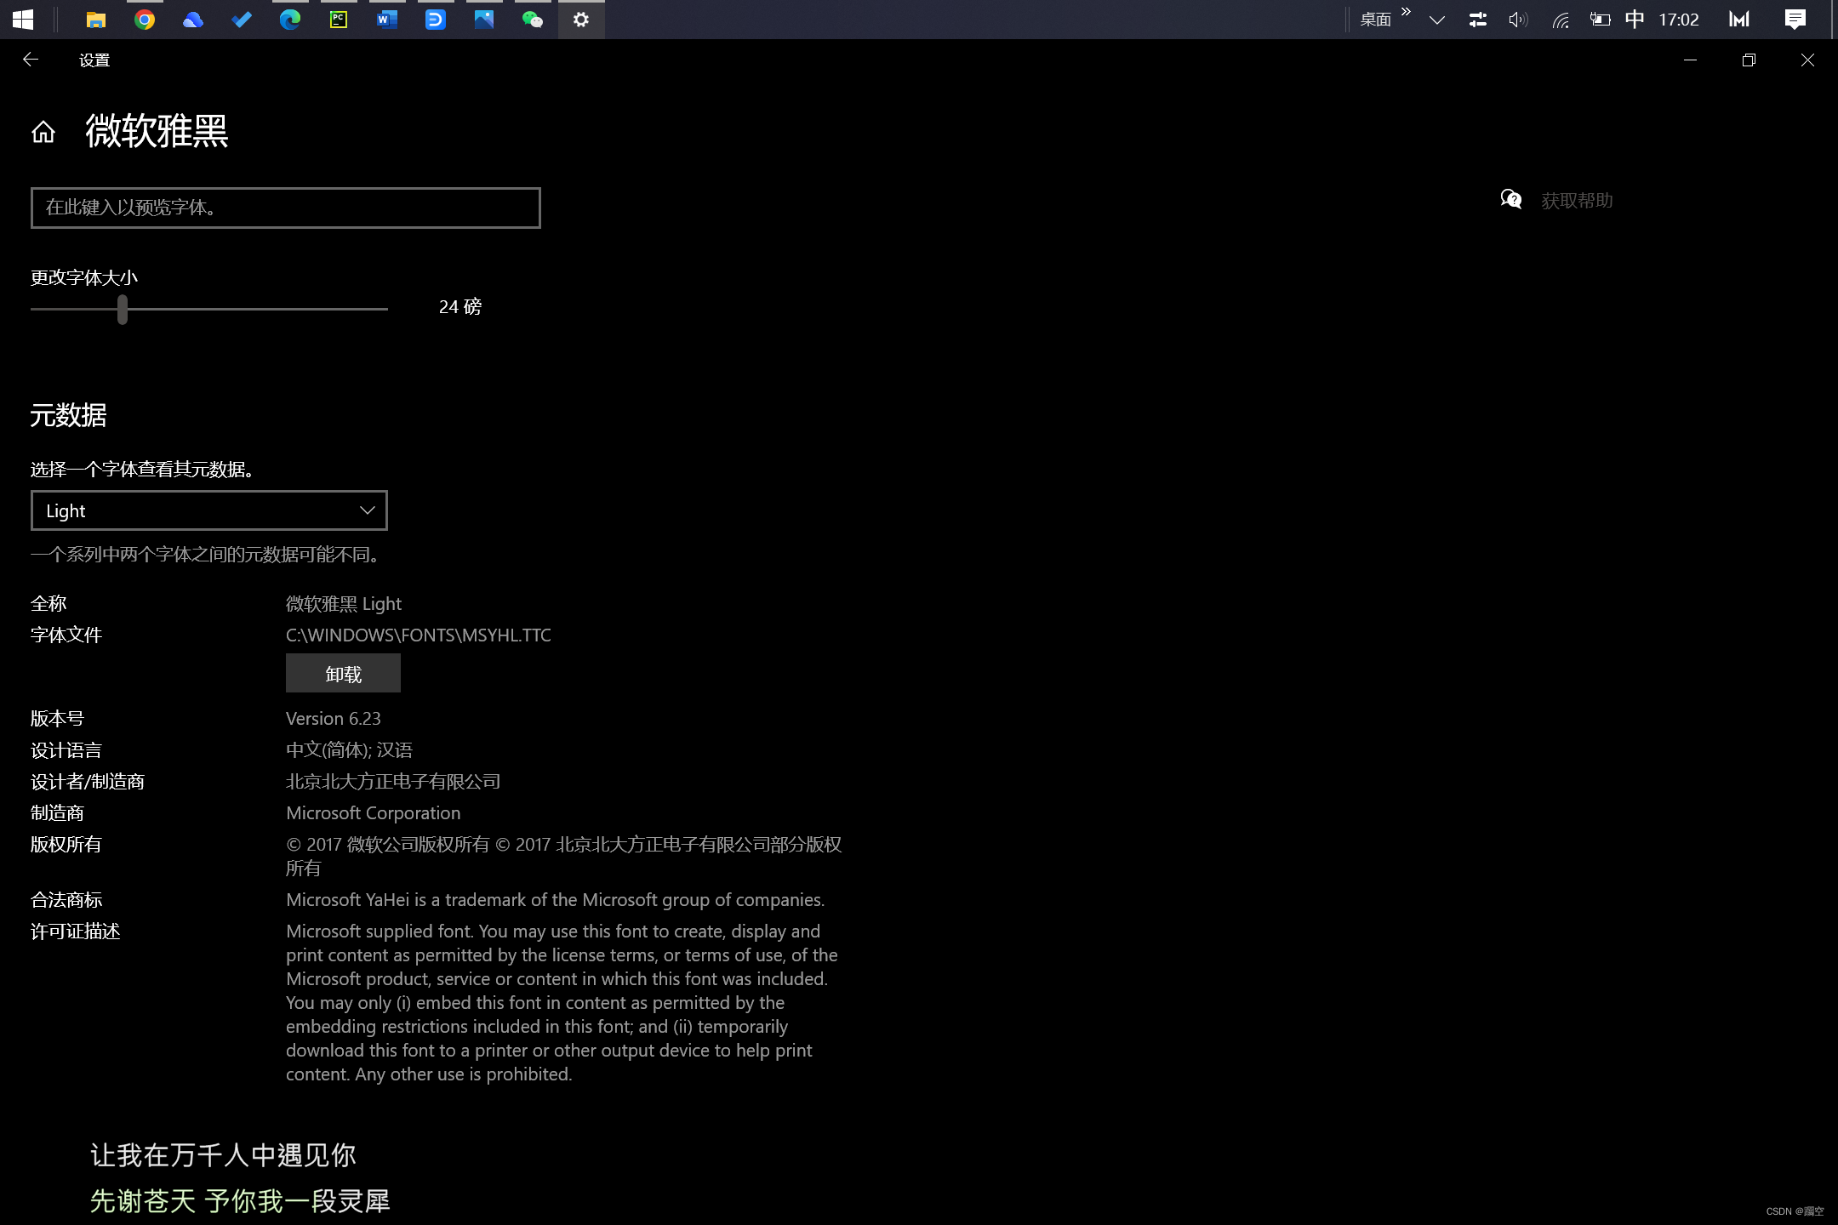
Task: Open WeChat from the taskbar
Action: 533,20
